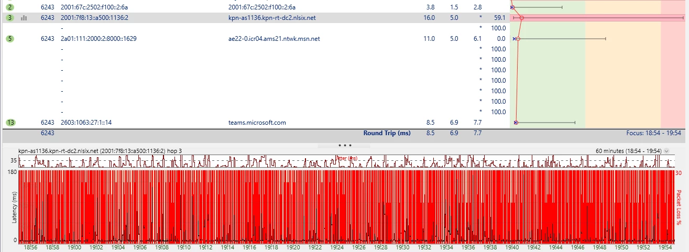Select hostname ae22-0.icr04.ams21.ntwk.msn.net
This screenshot has height=252, width=689.
274,39
